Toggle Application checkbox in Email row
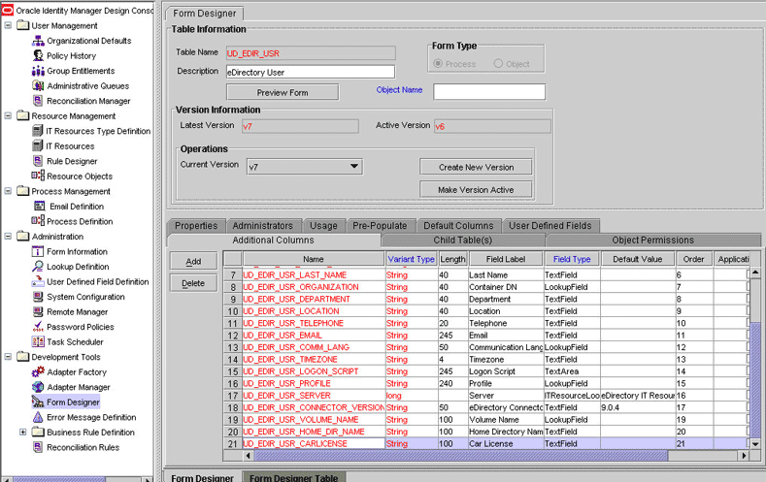The image size is (766, 482). click(748, 336)
